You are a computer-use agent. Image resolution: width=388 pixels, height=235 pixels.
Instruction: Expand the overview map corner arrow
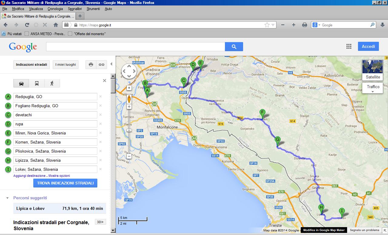[x=385, y=230]
